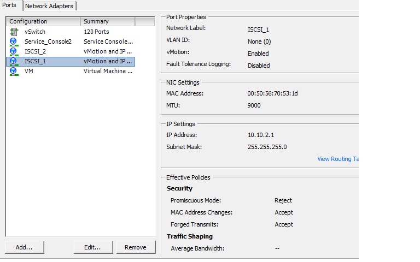This screenshot has width=420, height=262.
Task: Click the Edit... button
Action: coord(92,247)
